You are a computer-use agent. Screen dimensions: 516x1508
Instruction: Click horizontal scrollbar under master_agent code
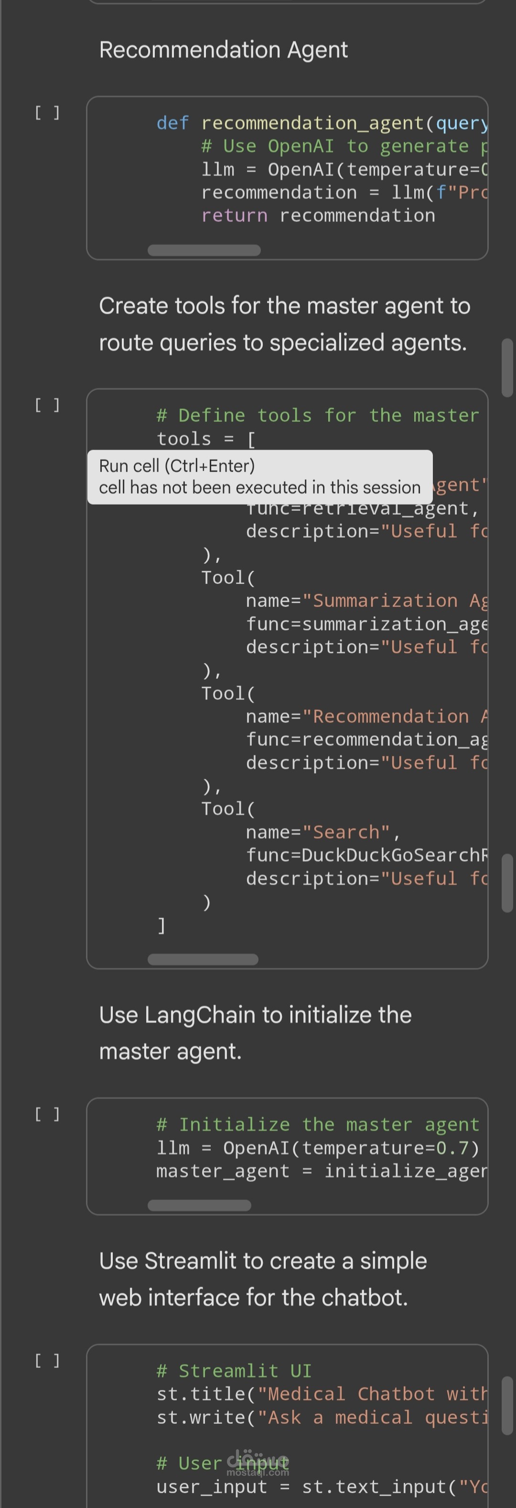[x=199, y=1205]
